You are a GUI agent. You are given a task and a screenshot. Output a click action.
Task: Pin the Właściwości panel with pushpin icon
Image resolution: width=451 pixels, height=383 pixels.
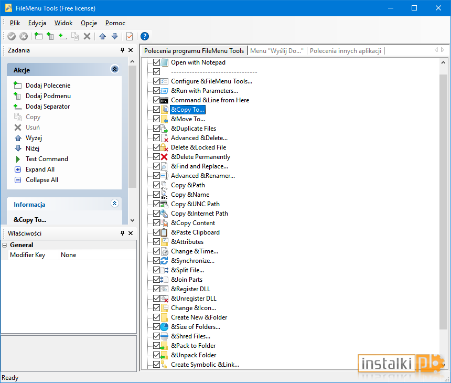tap(122, 233)
